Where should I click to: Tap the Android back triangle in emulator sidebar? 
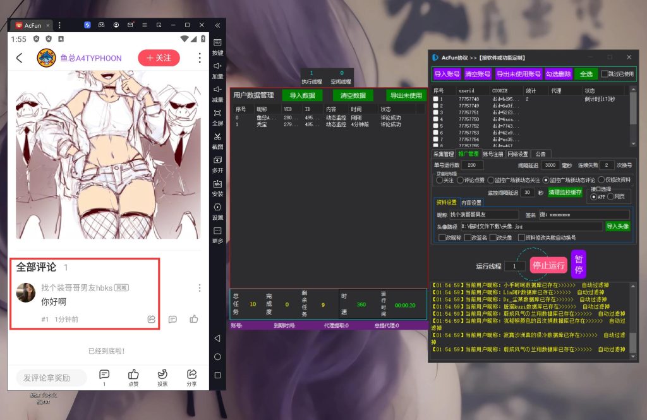tap(217, 339)
